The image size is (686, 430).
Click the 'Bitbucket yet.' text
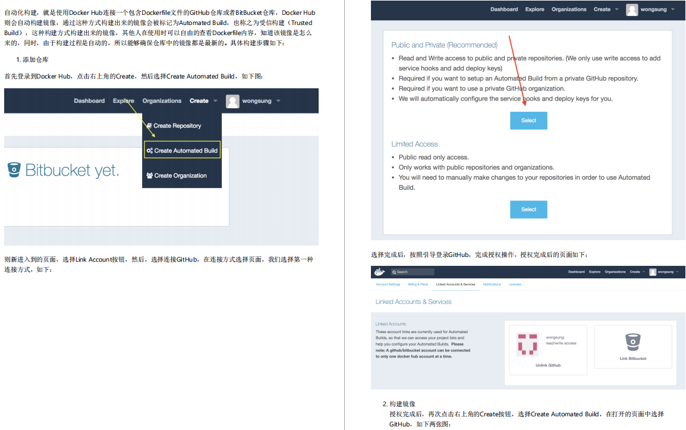[72, 170]
